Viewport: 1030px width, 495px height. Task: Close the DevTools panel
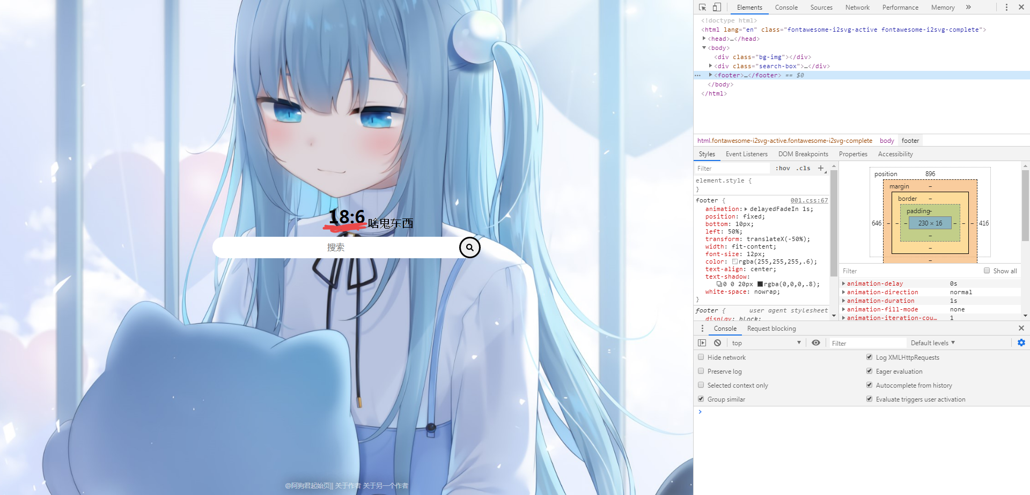point(1021,8)
